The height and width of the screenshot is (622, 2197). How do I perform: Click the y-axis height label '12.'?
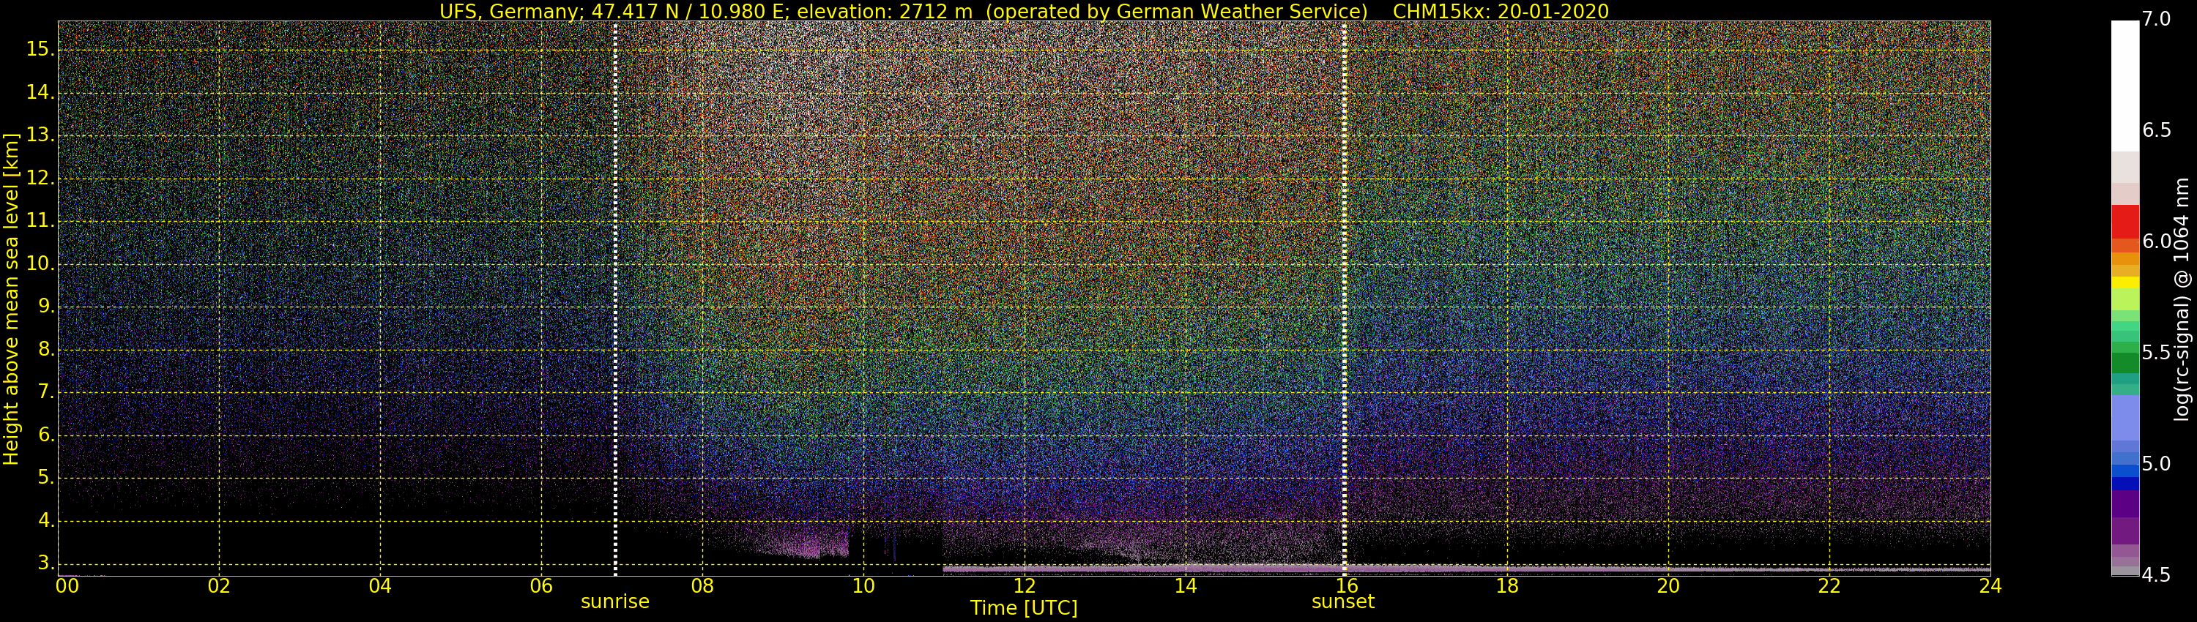(x=40, y=178)
